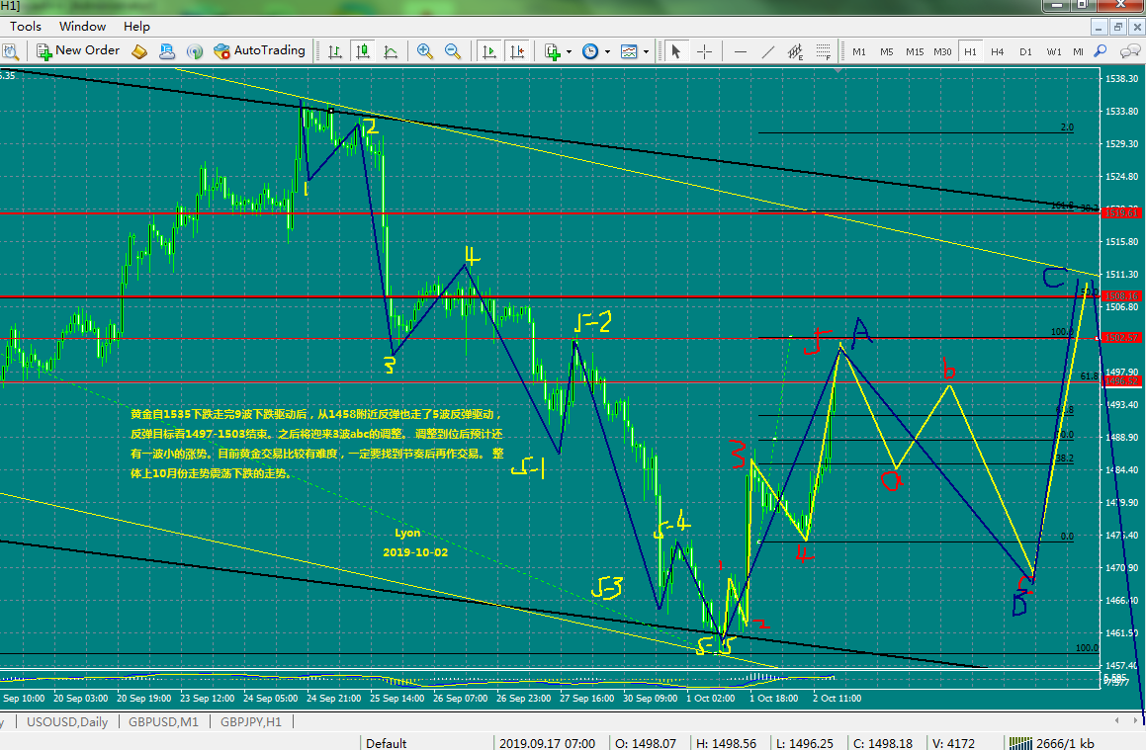Switch chart to W1 timeframe
This screenshot has width=1146, height=750.
pyautogui.click(x=1053, y=51)
